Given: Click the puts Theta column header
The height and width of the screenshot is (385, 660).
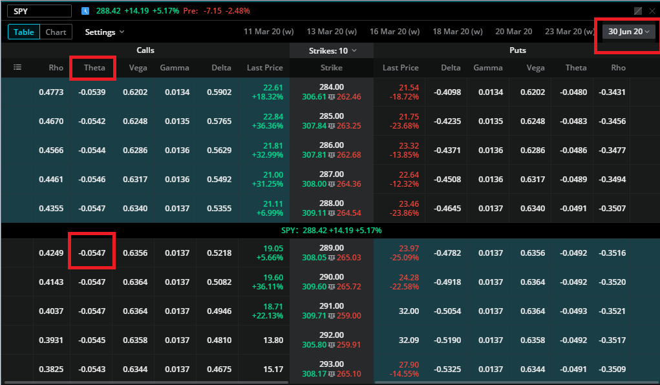Looking at the screenshot, I should pos(576,68).
